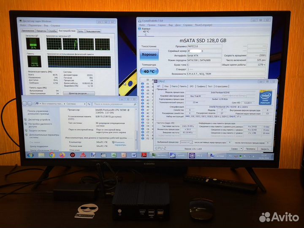Open the address bar history dropdown in System window
304x228 pixels.
tap(85, 104)
